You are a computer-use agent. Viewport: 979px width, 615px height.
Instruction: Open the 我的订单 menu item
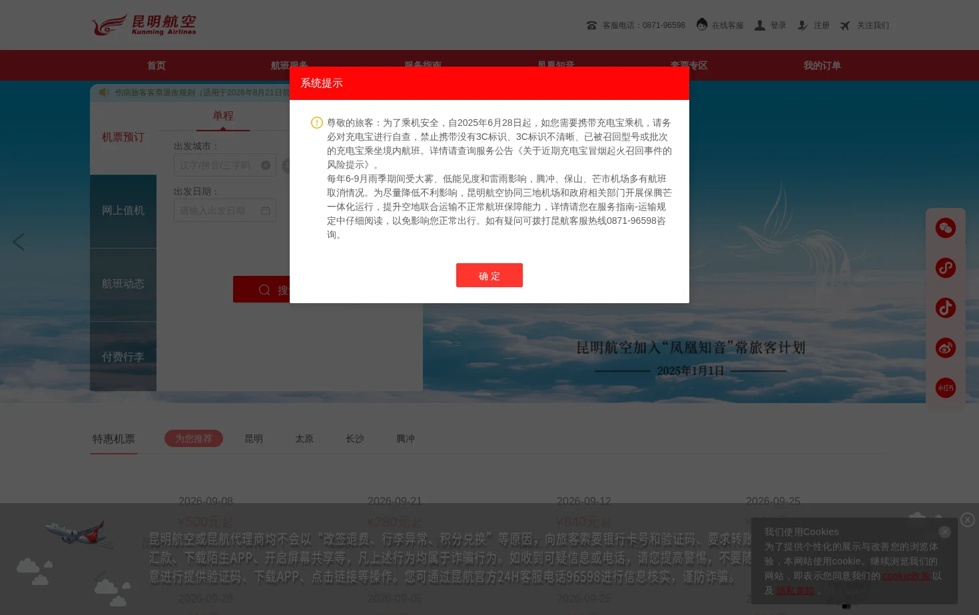[822, 65]
